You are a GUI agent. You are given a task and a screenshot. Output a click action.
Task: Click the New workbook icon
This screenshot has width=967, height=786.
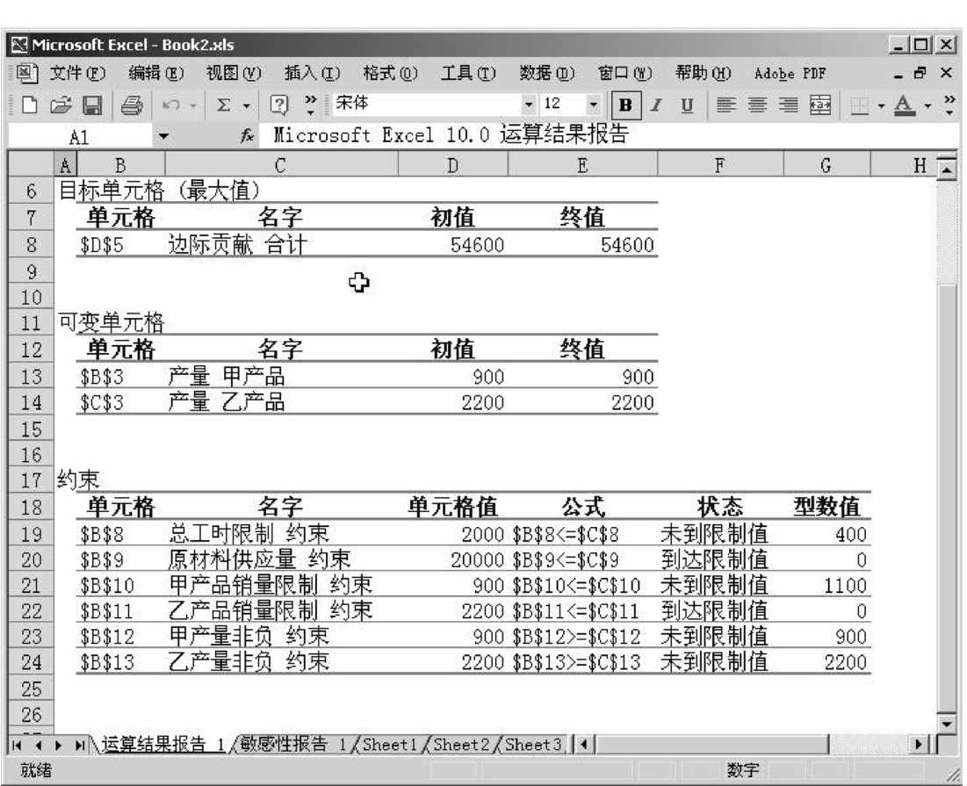[29, 105]
